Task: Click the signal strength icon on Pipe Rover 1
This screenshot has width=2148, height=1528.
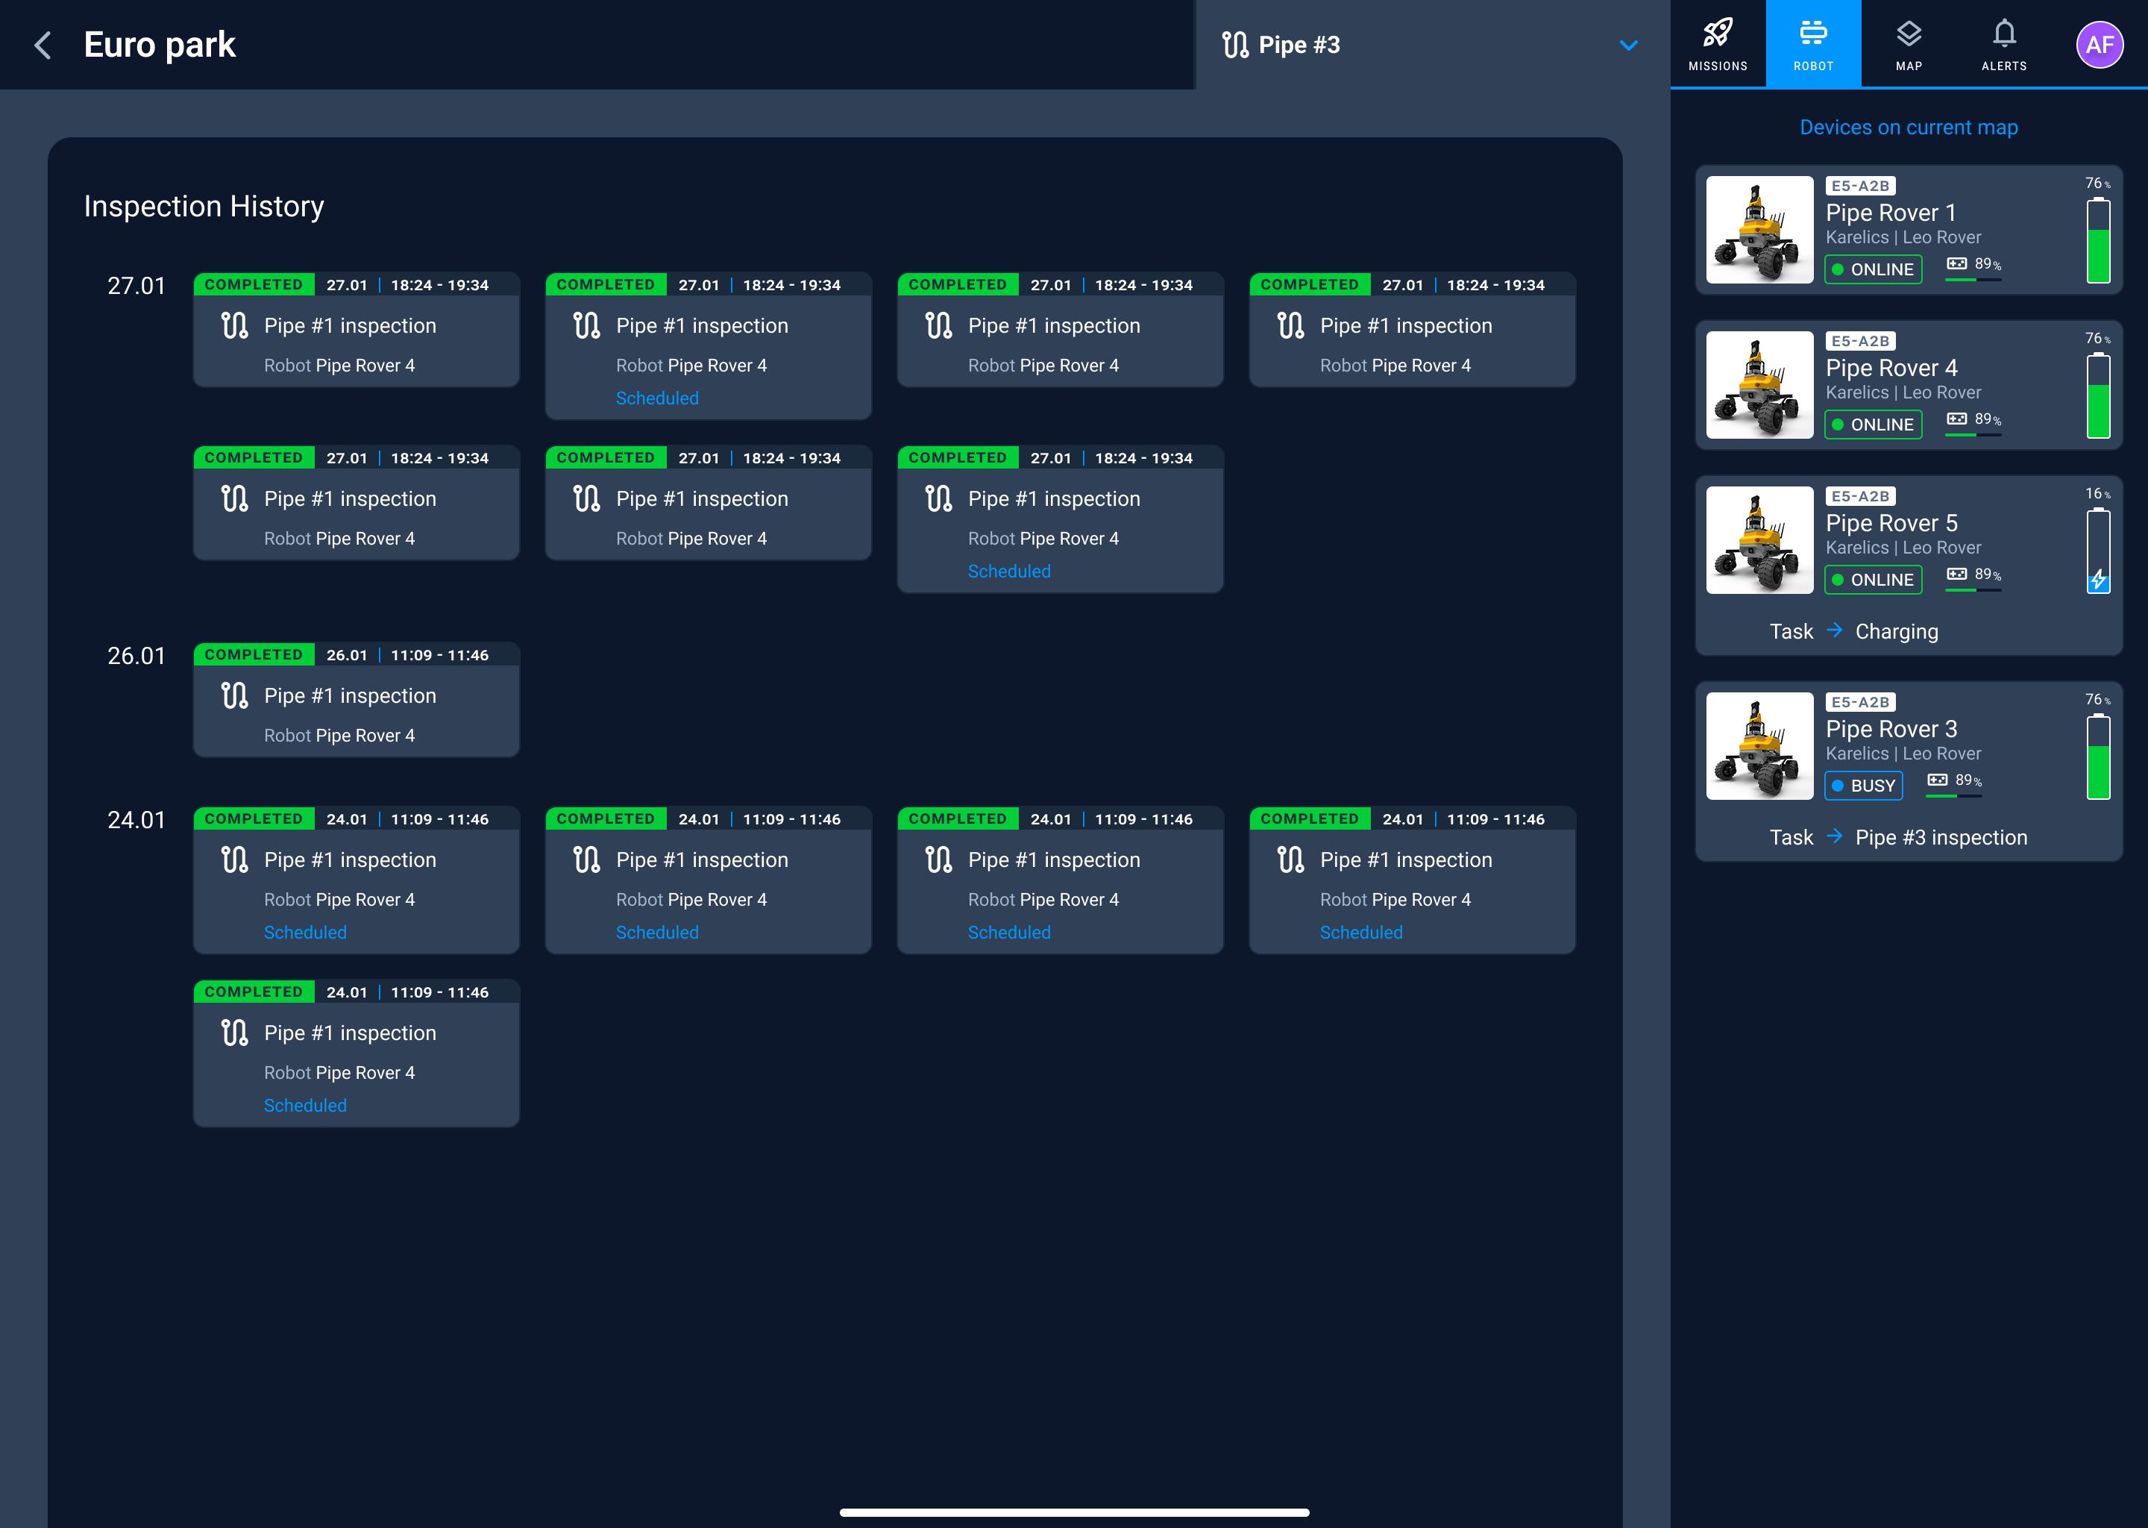Action: pyautogui.click(x=1957, y=264)
